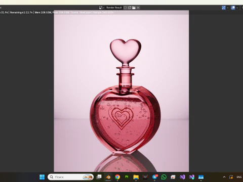Toggle the overlays display icon

tap(233, 8)
